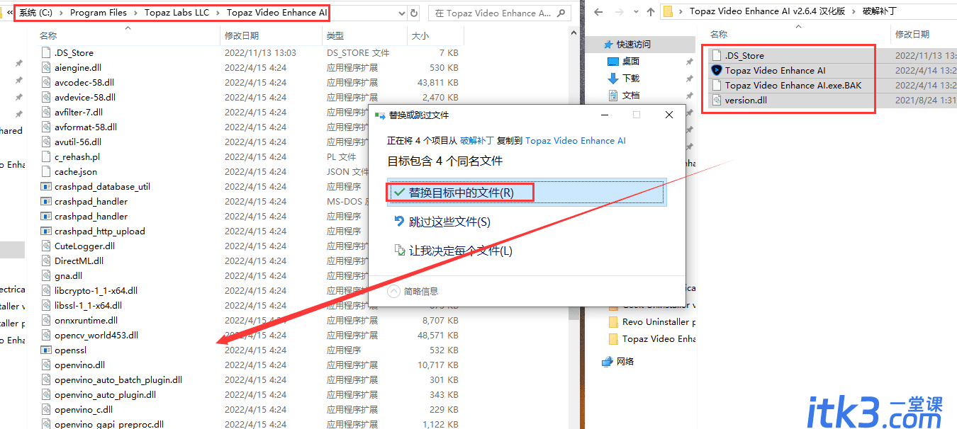Click the 快速访问 star icon
This screenshot has width=957, height=429.
608,44
